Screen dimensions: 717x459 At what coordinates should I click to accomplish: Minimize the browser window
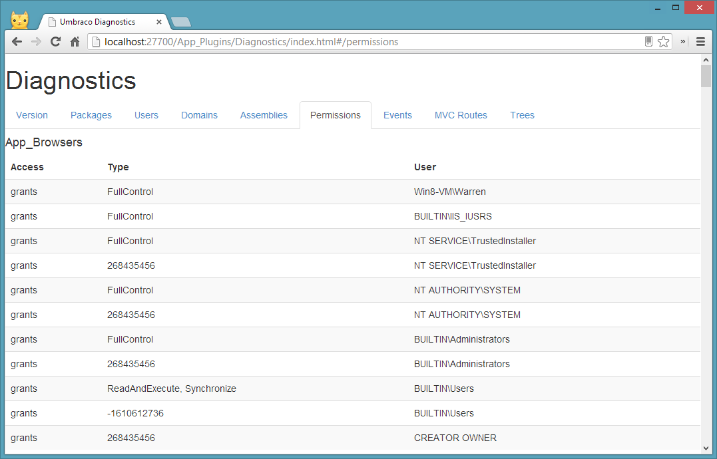click(658, 8)
